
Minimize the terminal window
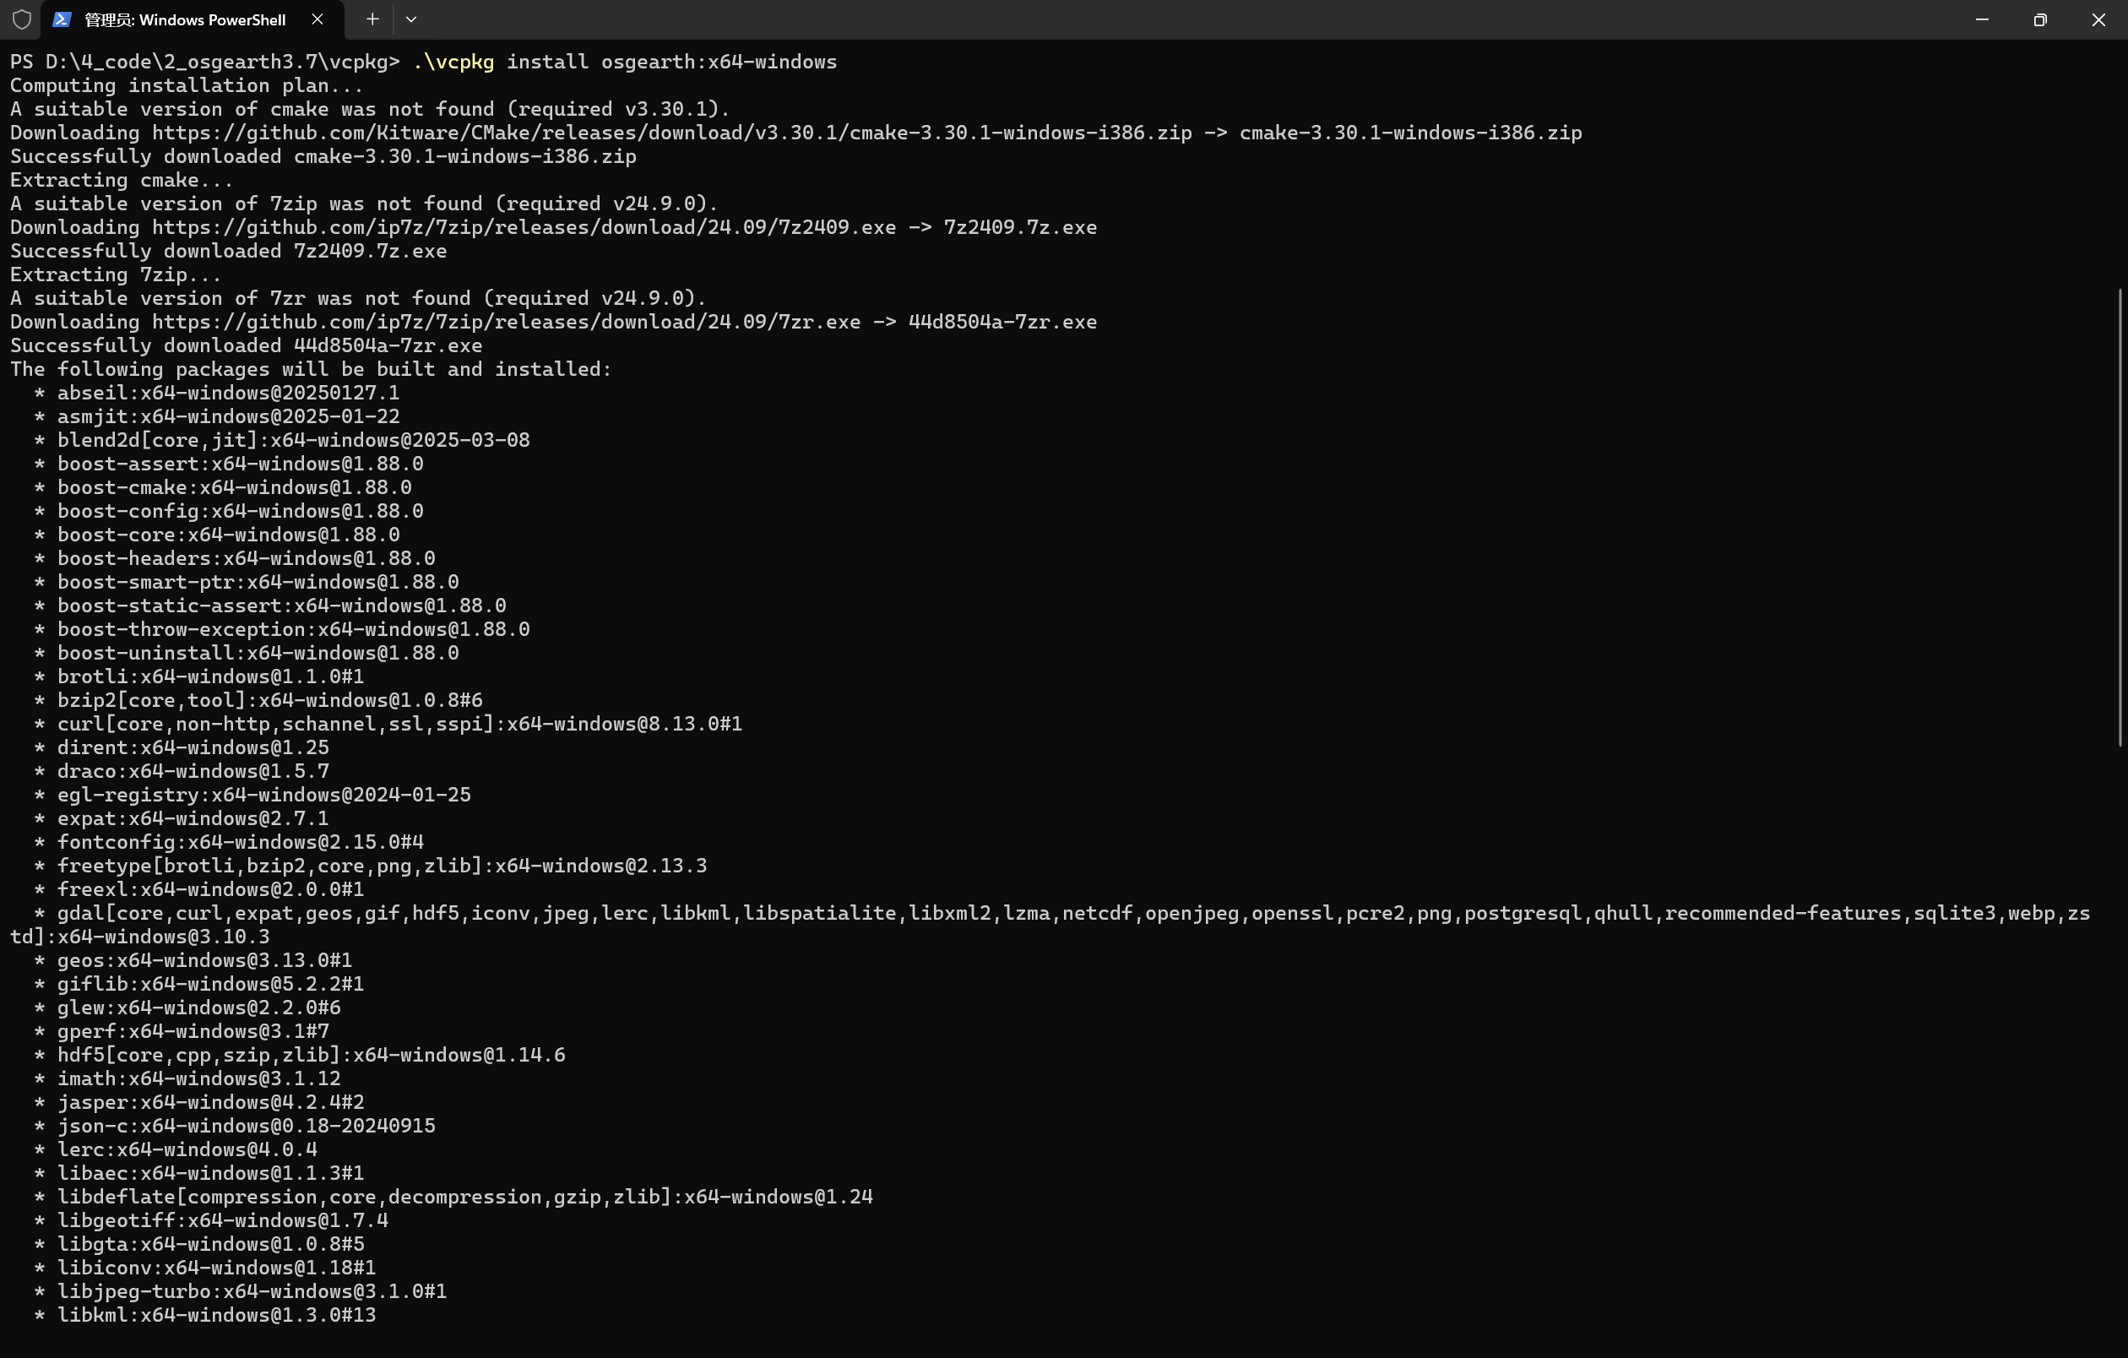pos(1982,19)
